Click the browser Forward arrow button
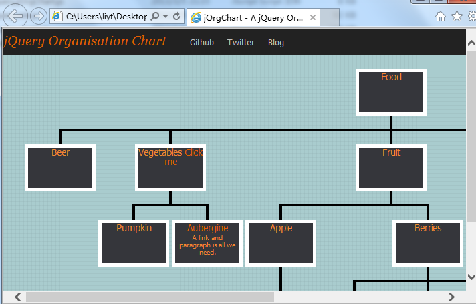This screenshot has height=304, width=476. coord(39,16)
